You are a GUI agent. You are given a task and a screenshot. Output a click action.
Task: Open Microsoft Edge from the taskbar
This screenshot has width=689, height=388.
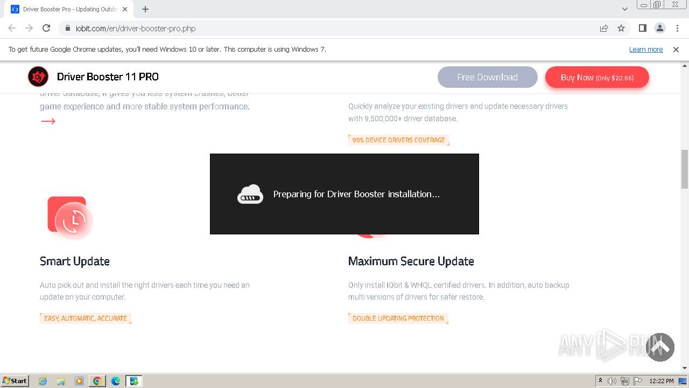[116, 381]
